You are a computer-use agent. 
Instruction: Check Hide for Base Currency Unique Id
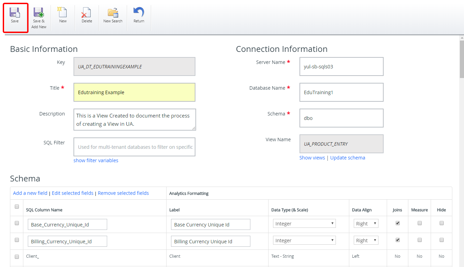442,223
